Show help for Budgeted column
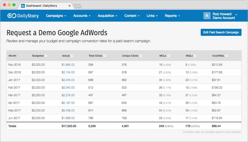Image resolution: width=248 pixels, height=142 pixels. (46, 56)
